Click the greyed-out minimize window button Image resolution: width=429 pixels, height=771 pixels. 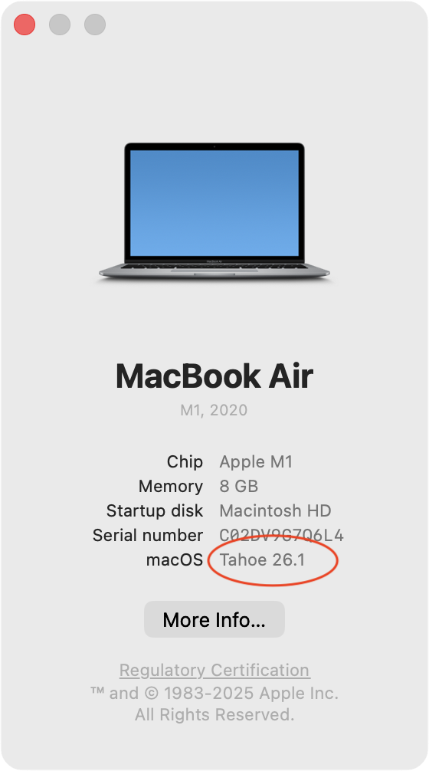(60, 25)
